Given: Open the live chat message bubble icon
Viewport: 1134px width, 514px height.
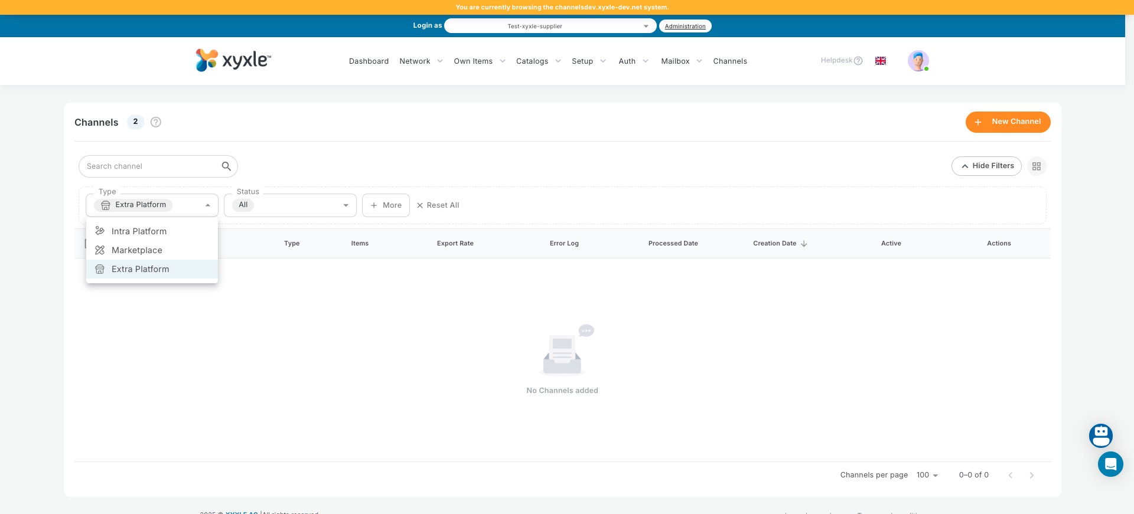Looking at the screenshot, I should pyautogui.click(x=1110, y=464).
